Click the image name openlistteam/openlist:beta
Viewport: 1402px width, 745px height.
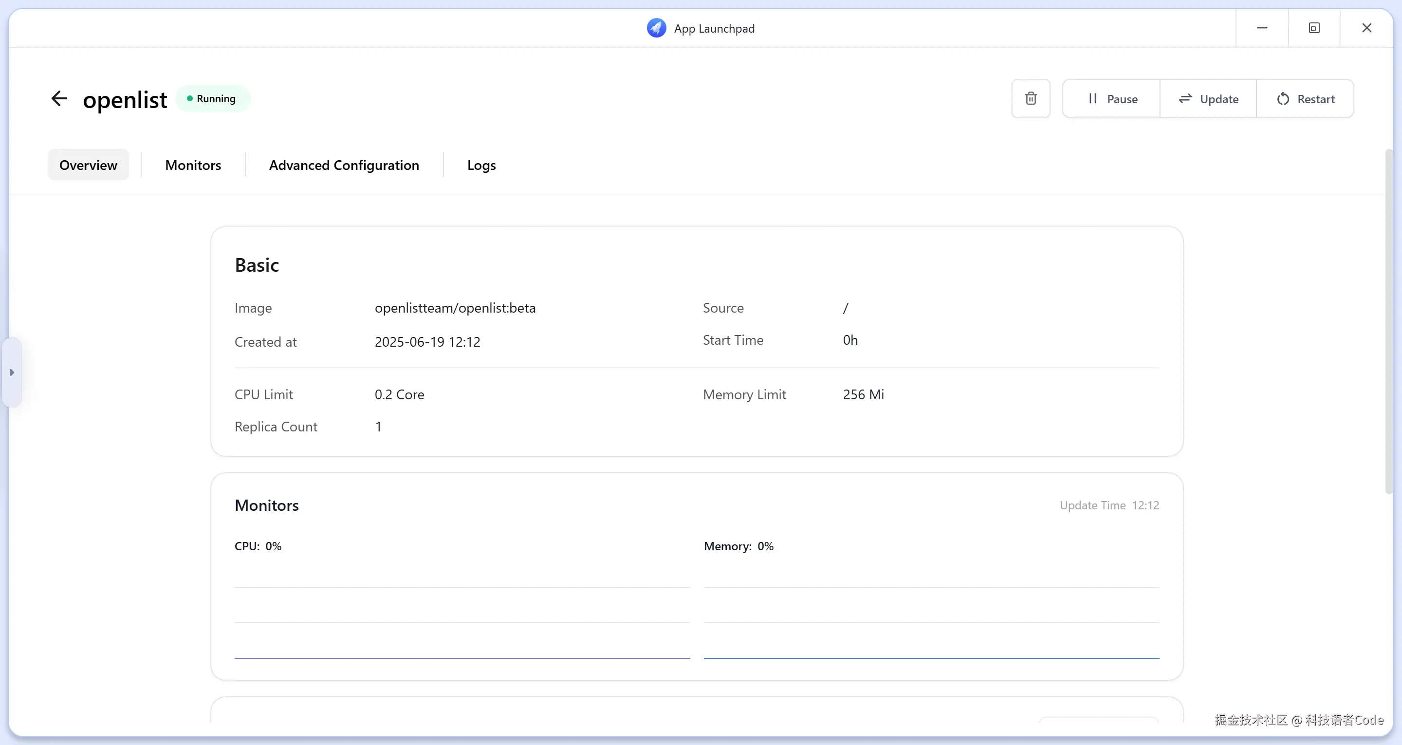[x=455, y=308]
